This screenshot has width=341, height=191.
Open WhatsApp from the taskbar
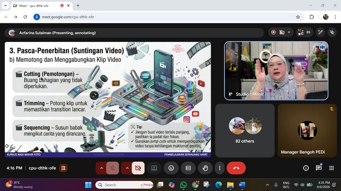coord(183,185)
